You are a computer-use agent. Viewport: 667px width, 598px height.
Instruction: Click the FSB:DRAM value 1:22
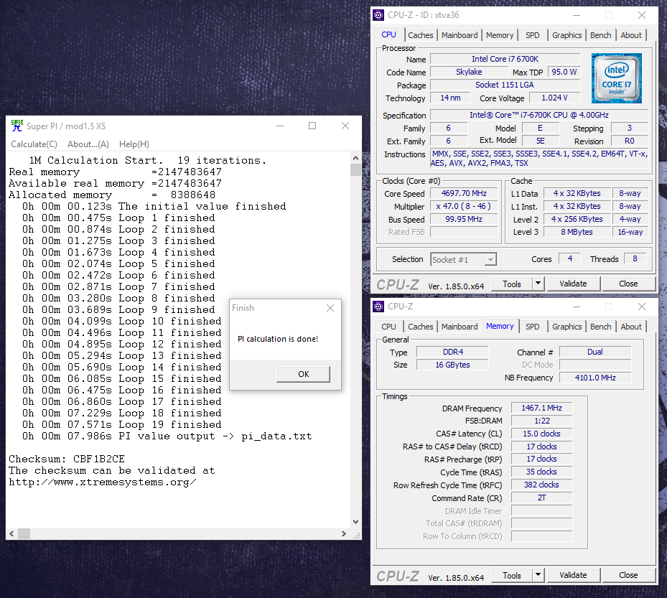pyautogui.click(x=541, y=421)
